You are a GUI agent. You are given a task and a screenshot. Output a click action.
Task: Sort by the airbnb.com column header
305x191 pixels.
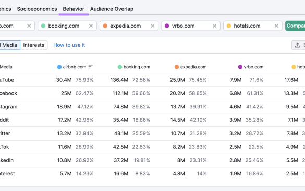(75, 67)
